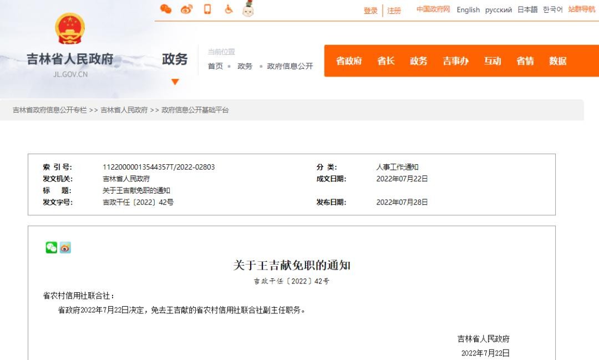This screenshot has height=360, width=599.
Task: Open the 站群导航 site navigation
Action: click(582, 9)
